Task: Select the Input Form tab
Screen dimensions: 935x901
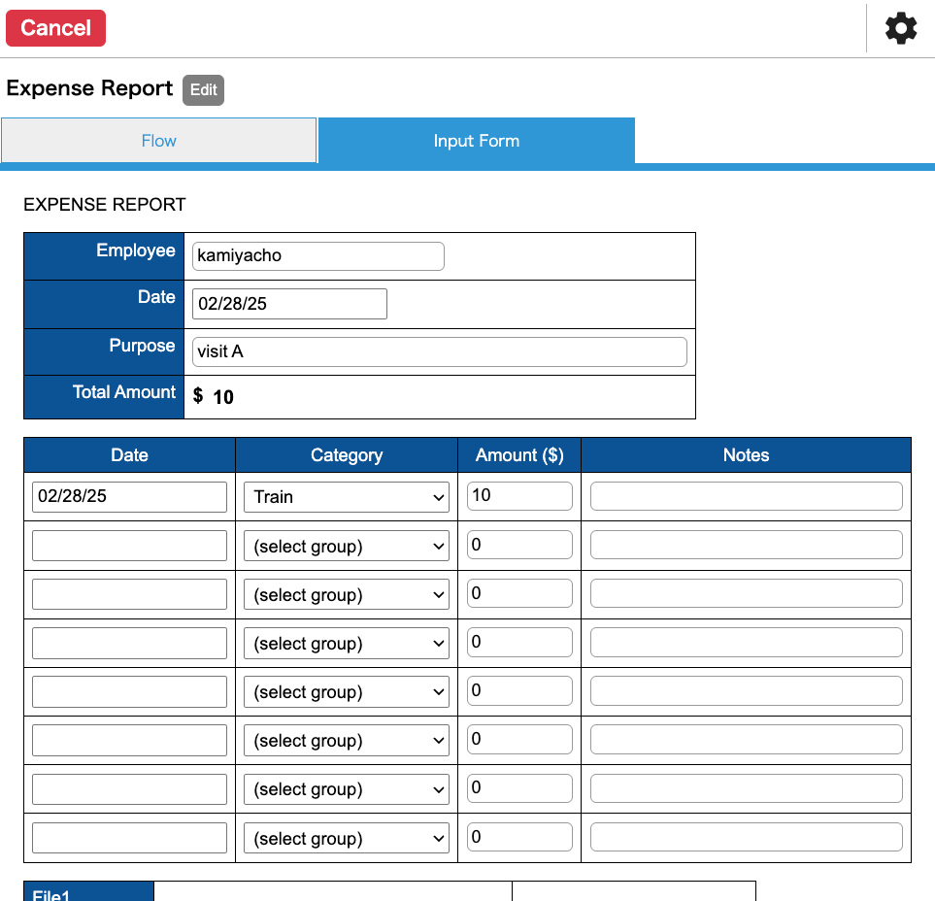Action: point(477,141)
